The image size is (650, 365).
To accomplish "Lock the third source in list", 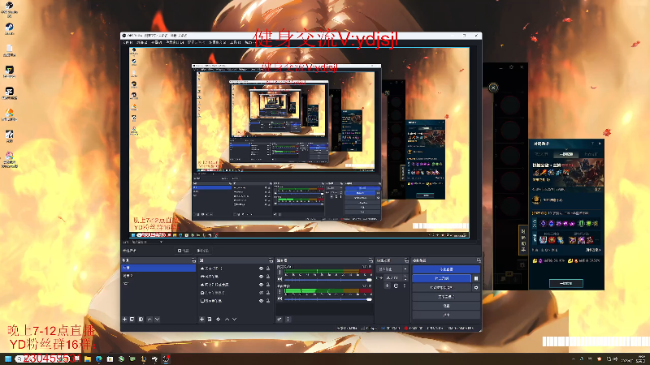I will click(x=268, y=285).
